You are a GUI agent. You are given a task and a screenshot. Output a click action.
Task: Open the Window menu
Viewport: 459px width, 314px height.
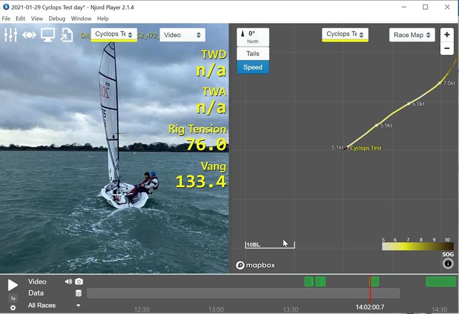[81, 18]
